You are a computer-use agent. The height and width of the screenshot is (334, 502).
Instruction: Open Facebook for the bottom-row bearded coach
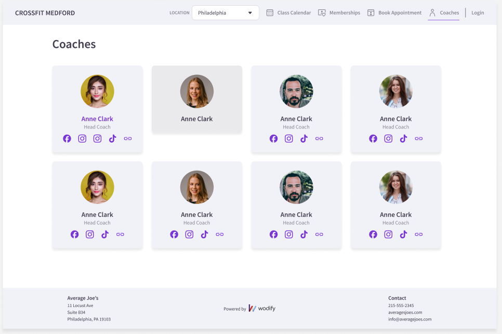click(x=273, y=234)
